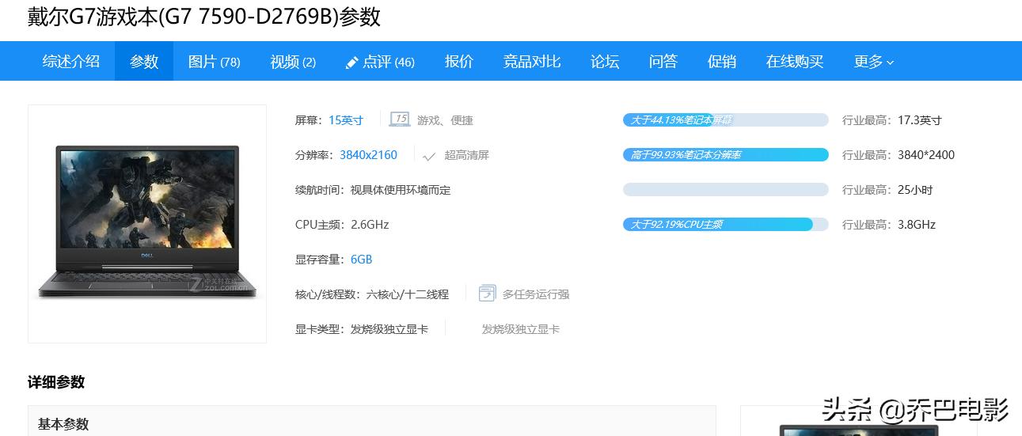Click 行业最高：17.3英寸 text
Screen dimensions: 1022x436
[x=892, y=120]
